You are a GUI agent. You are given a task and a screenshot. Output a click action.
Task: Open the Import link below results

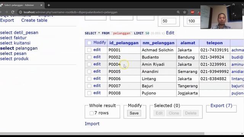pos(92,124)
